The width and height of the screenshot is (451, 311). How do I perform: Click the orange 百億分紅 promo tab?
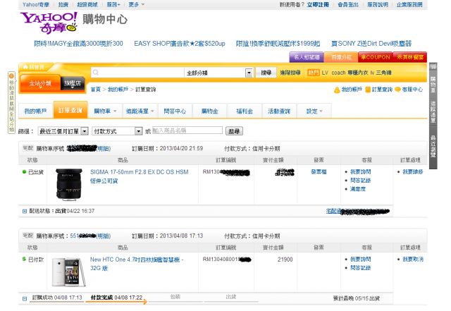(x=341, y=57)
